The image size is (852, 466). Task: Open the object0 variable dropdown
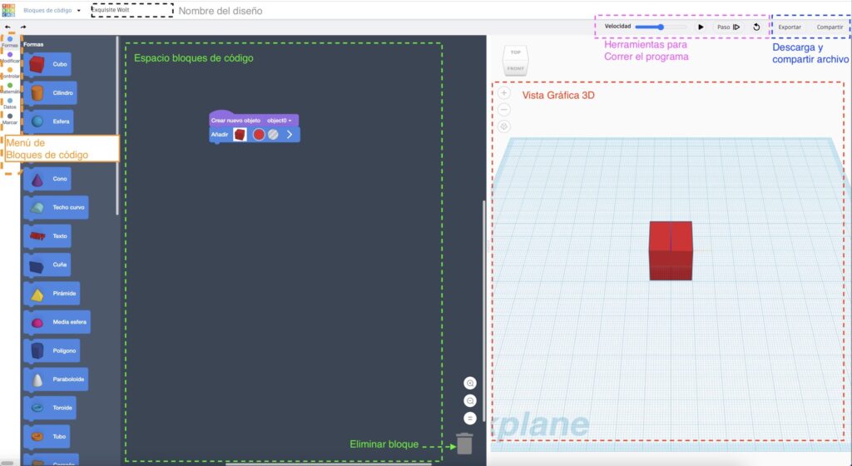[280, 121]
